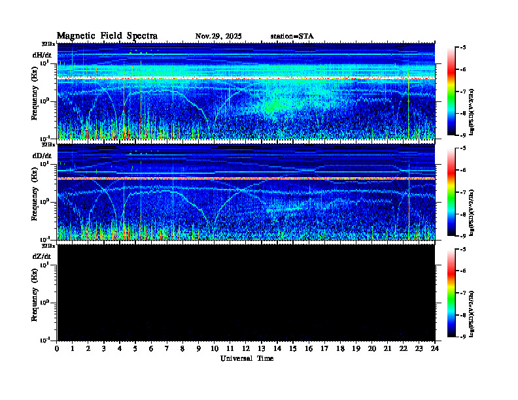This screenshot has height=400, width=518.
Task: Click the black dZ/dt spectrogram plot
Action: (246, 293)
